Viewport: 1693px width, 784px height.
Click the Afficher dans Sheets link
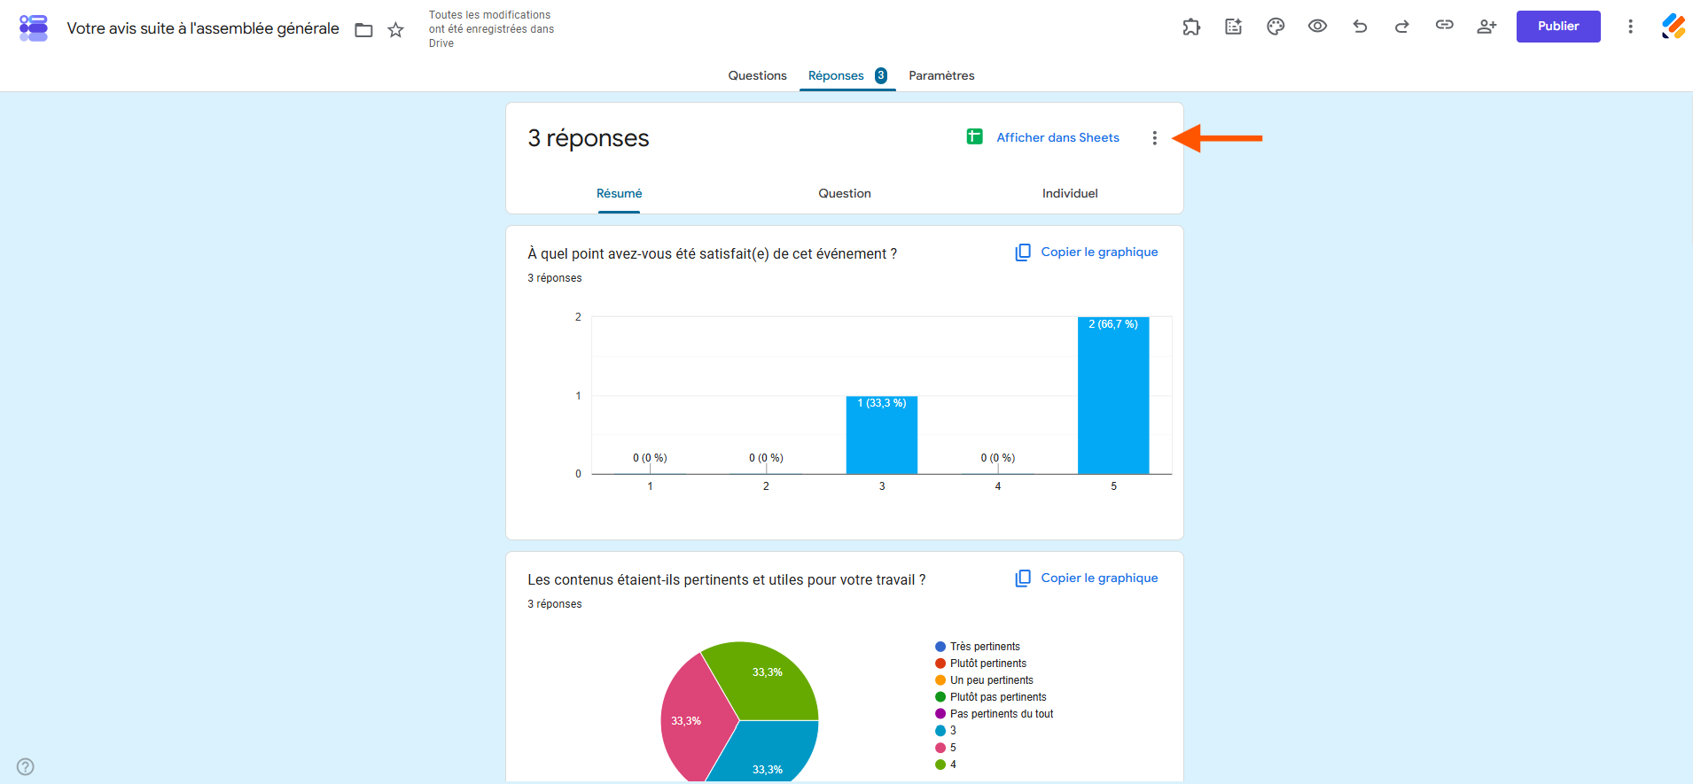1057,137
